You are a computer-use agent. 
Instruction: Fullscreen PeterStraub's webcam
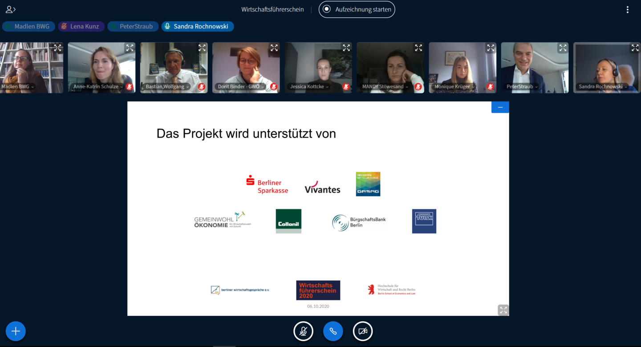[563, 48]
